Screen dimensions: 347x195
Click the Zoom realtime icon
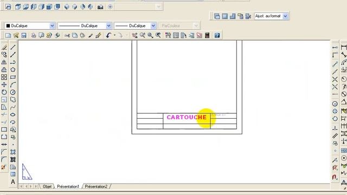[x=142, y=35]
